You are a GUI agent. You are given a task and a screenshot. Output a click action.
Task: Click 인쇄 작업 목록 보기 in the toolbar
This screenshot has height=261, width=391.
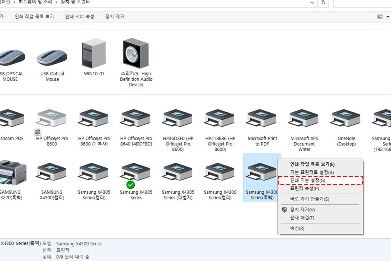pyautogui.click(x=34, y=17)
